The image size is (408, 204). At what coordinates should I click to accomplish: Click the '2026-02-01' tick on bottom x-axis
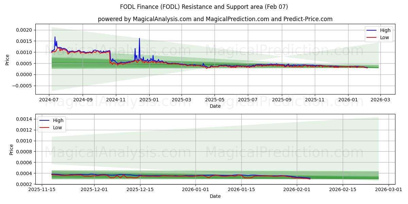tap(297, 190)
